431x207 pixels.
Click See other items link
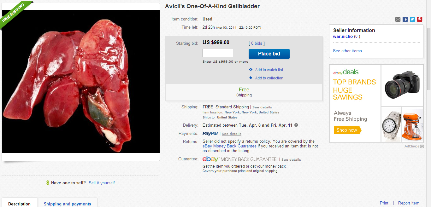[347, 51]
